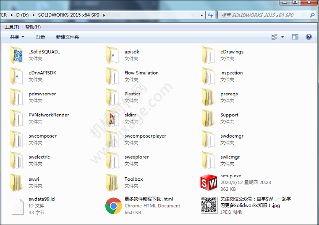Click the change view icon
This screenshot has height=225, width=319.
click(x=275, y=37)
